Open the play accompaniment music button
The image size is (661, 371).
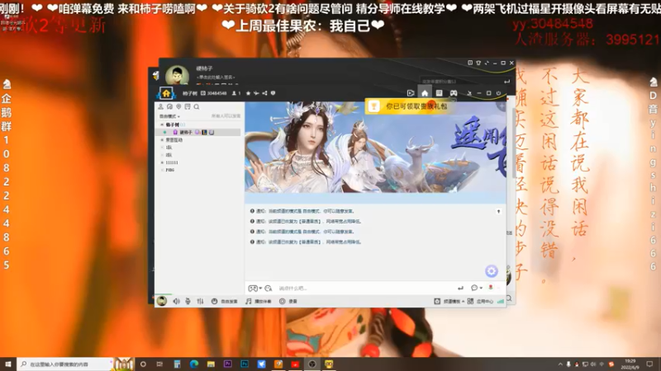[259, 301]
